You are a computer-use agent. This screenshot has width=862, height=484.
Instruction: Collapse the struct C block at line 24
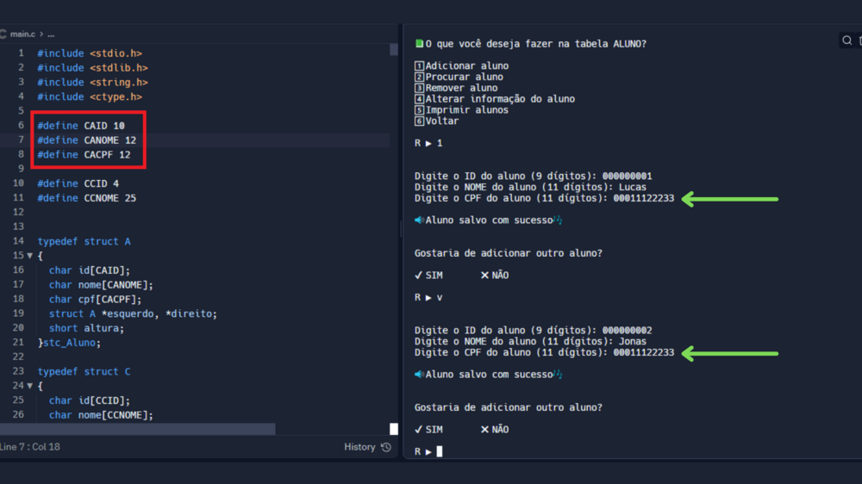pos(29,386)
